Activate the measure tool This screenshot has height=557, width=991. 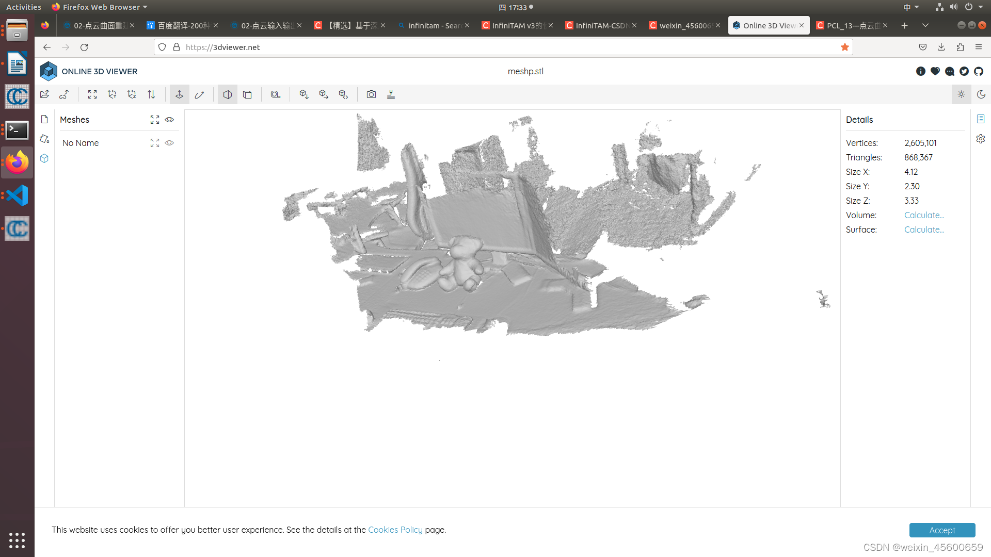pos(276,94)
